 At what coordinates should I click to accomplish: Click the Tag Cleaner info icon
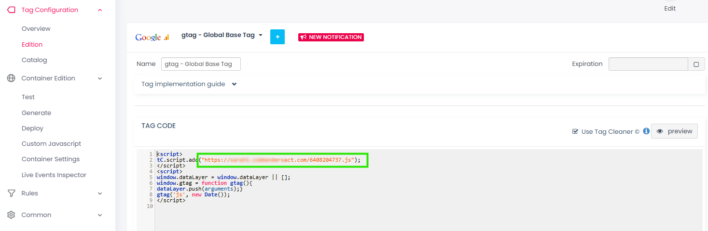click(x=646, y=131)
